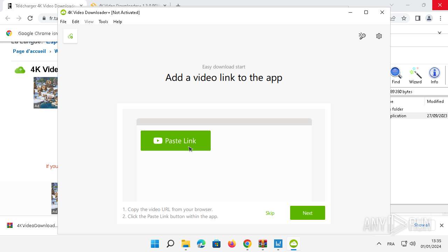448x252 pixels.
Task: Launch Microsoft Edge from the taskbar
Action: (x=201, y=244)
